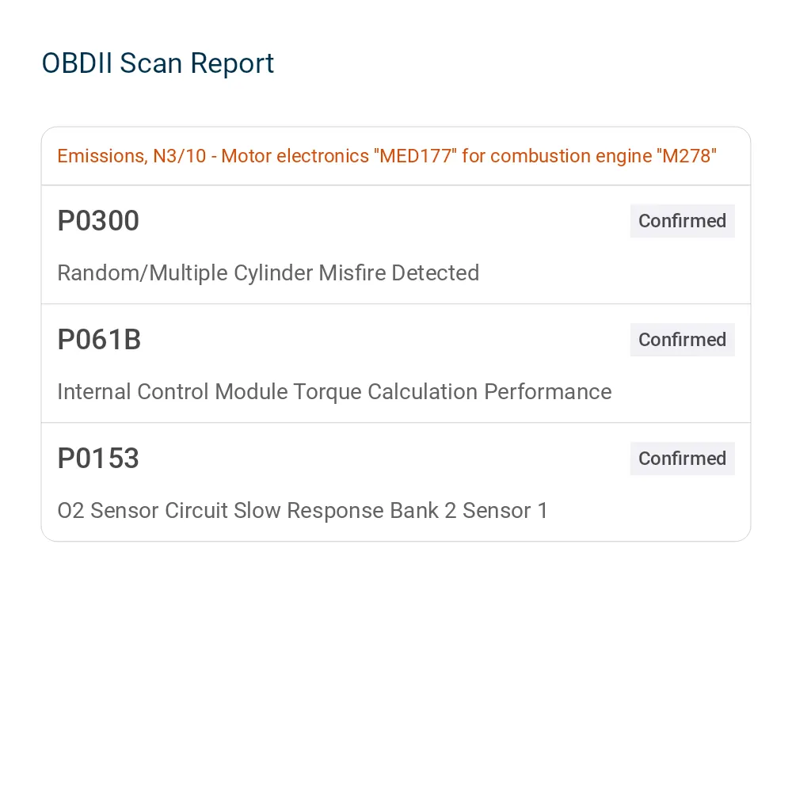Select the word Emissions in header

(x=102, y=156)
